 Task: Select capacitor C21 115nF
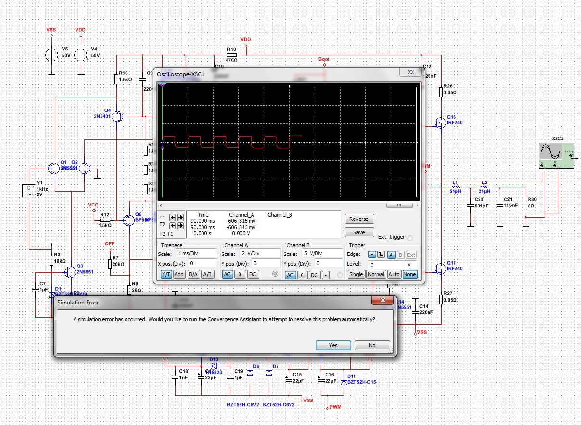[499, 206]
